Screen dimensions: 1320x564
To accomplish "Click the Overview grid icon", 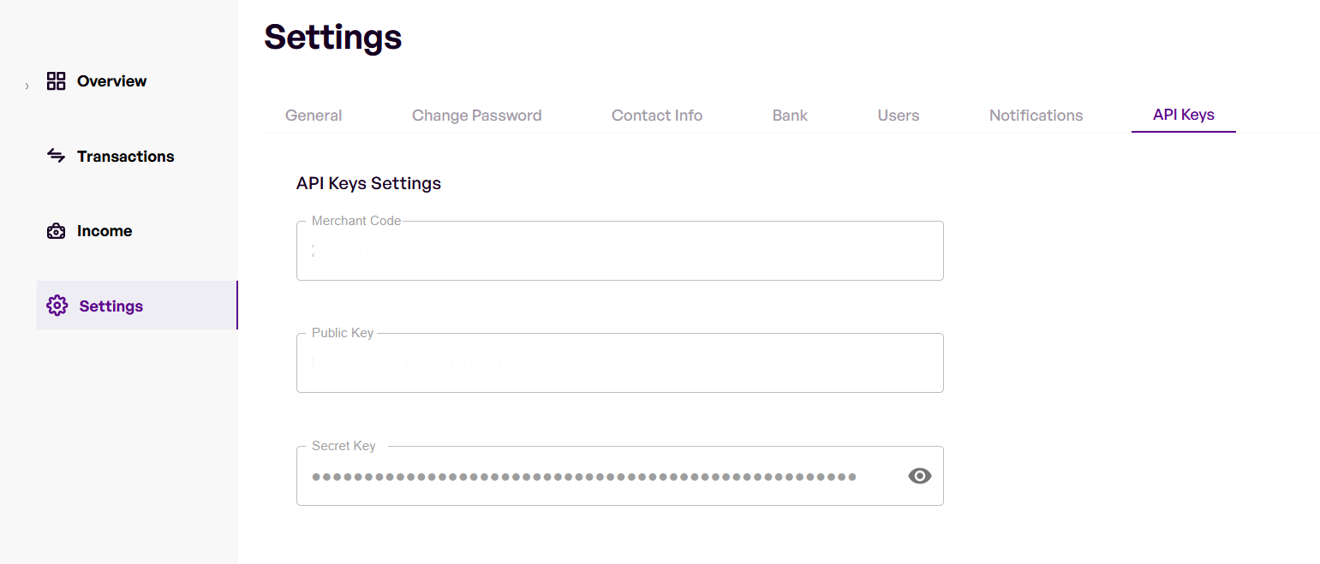I will [57, 81].
